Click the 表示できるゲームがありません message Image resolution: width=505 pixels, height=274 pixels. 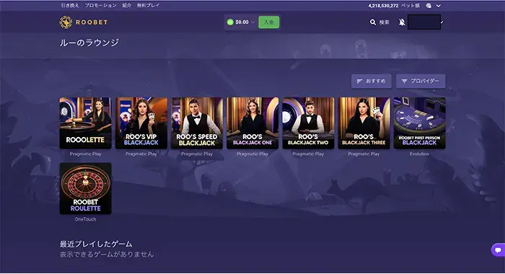tap(107, 255)
